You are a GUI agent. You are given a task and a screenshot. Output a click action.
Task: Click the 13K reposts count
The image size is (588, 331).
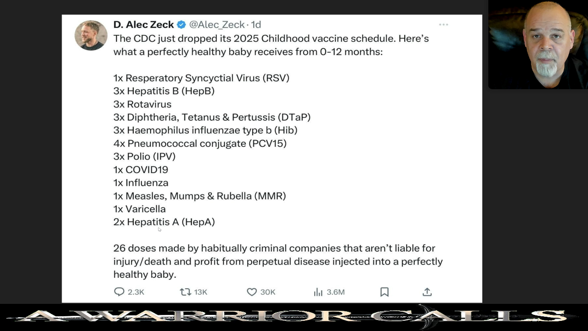pos(201,292)
